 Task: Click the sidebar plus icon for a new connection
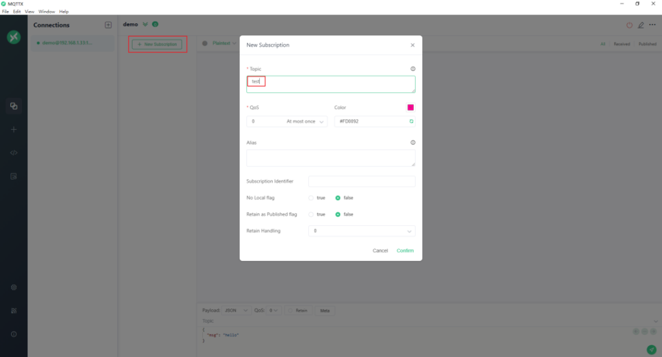14,129
